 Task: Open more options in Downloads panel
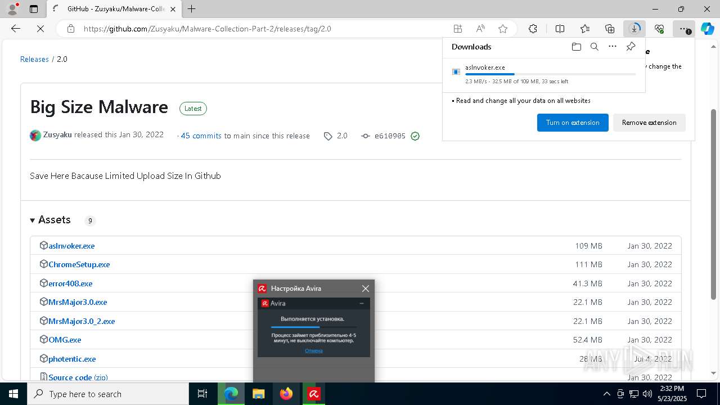(x=613, y=47)
